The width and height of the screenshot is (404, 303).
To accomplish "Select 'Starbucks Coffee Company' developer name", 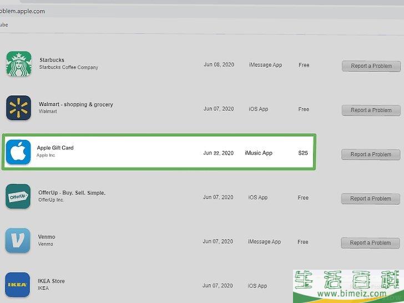I will pyautogui.click(x=69, y=67).
